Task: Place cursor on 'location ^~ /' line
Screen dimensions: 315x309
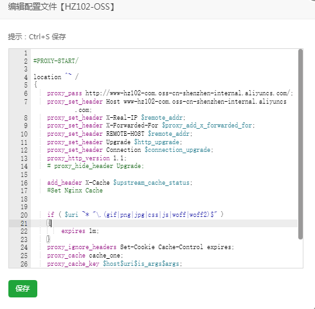Action: [56, 77]
